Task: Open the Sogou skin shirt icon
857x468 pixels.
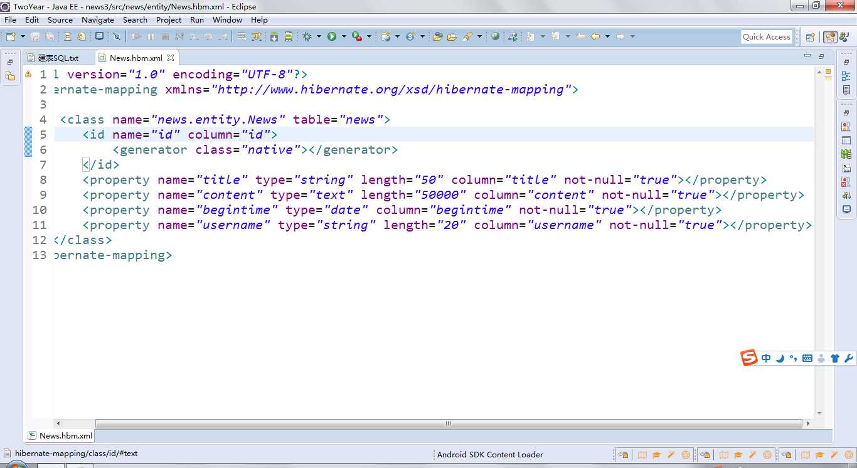Action: 834,358
